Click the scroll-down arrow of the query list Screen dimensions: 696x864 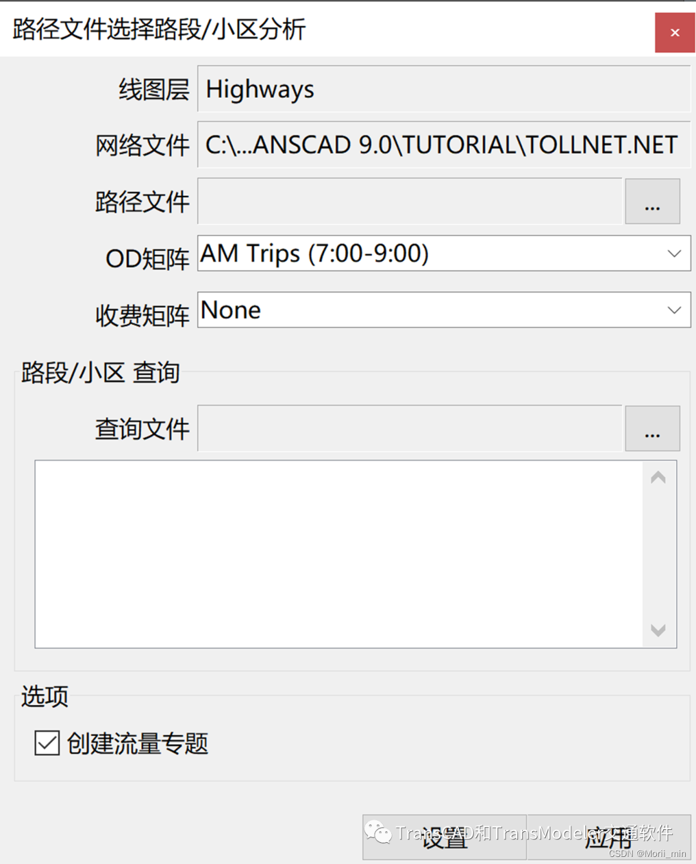point(658,631)
